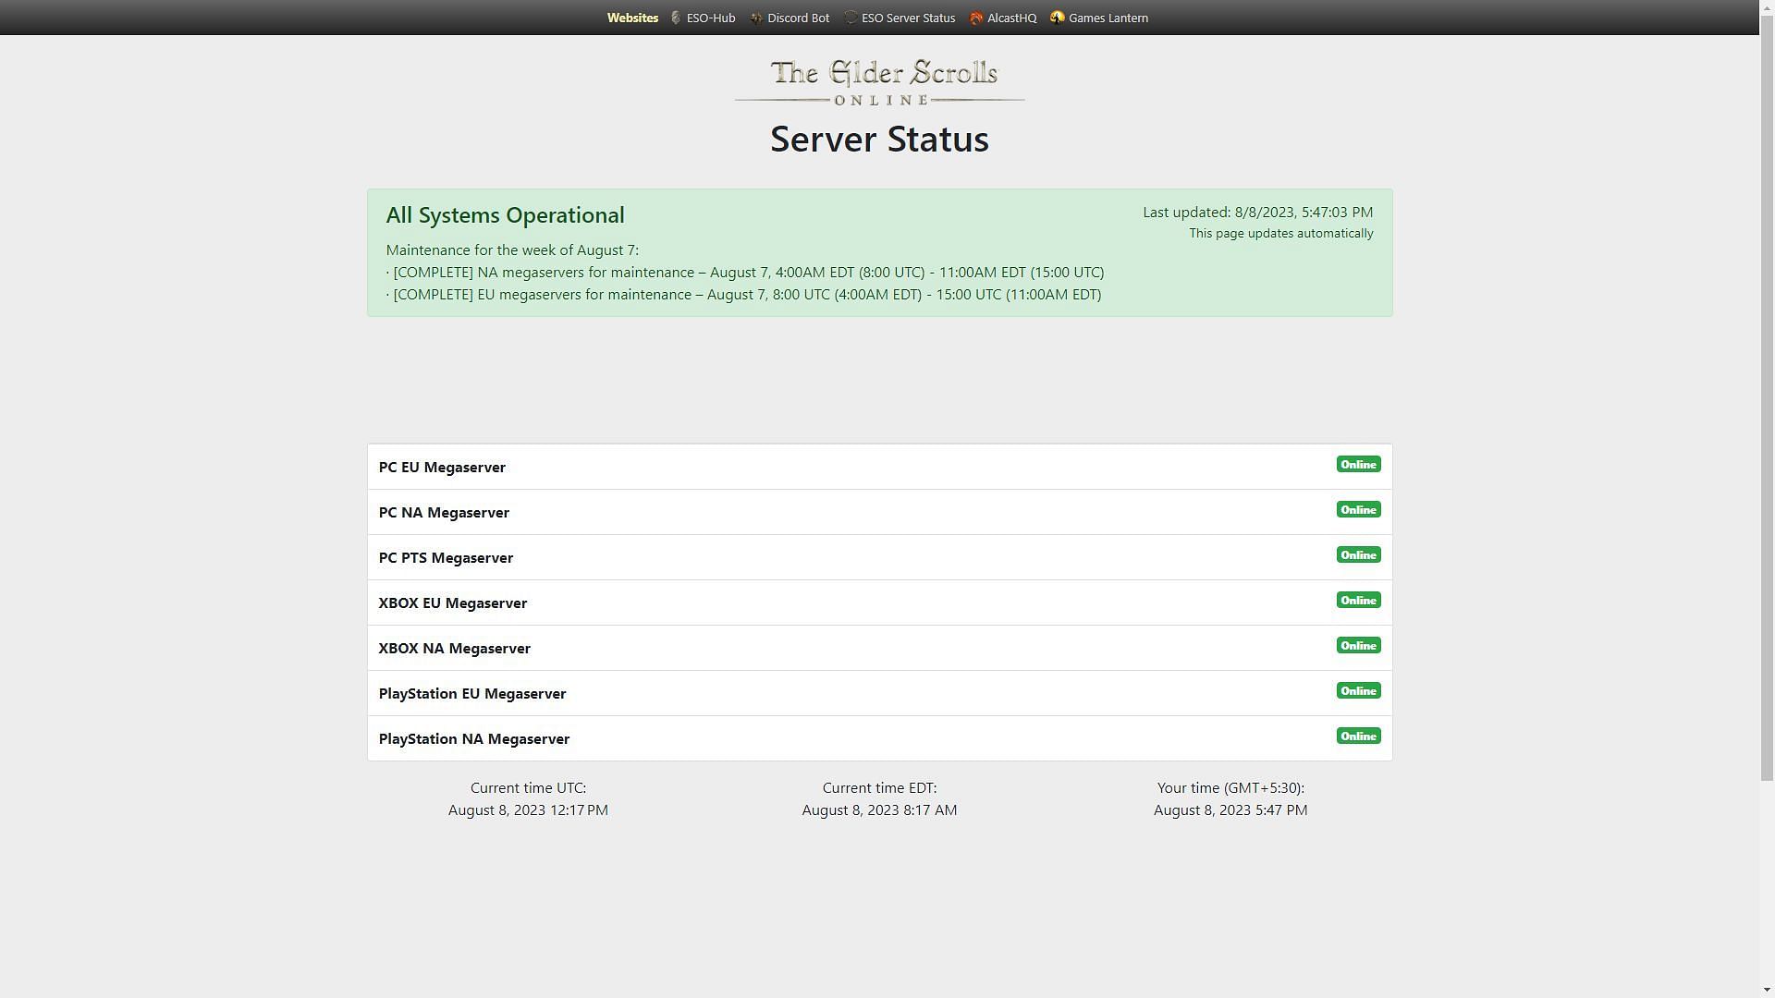Scroll down the server status page
This screenshot has width=1775, height=998.
click(x=1765, y=990)
